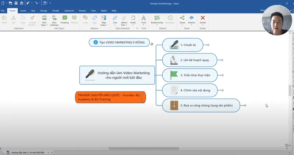Select topic '1. Chuẩn bị'
The image size is (294, 155).
(183, 45)
